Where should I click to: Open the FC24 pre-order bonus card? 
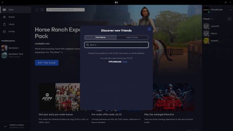click(x=59, y=97)
